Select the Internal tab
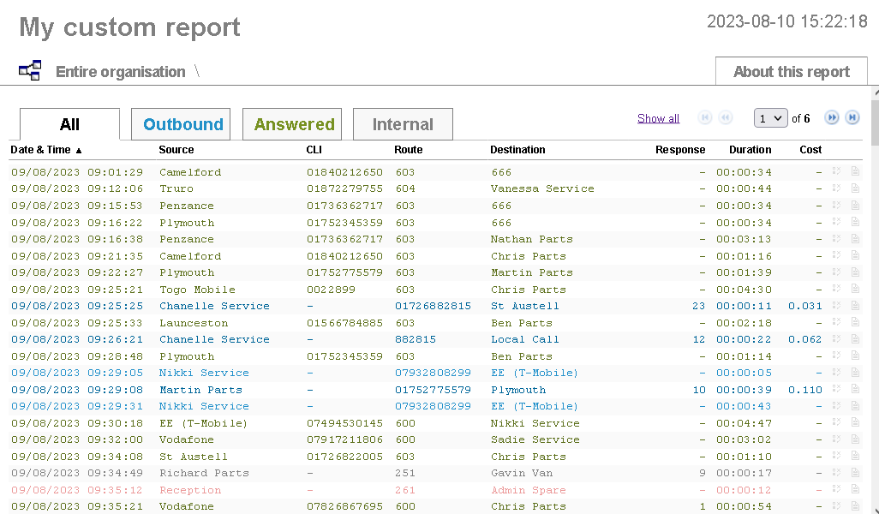Viewport: 879px width, 514px height. (x=403, y=124)
